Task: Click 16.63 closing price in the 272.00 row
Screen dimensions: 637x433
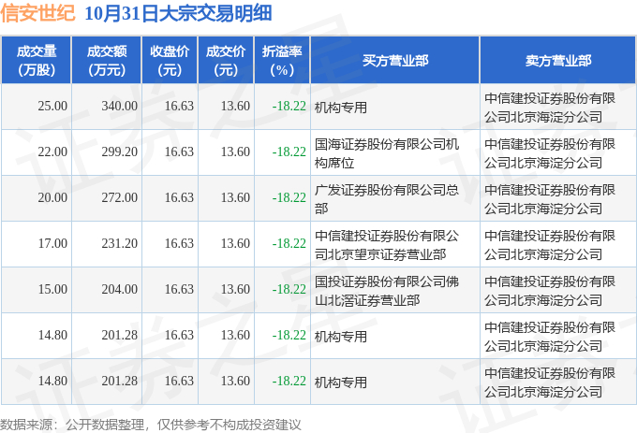Action: (x=179, y=198)
